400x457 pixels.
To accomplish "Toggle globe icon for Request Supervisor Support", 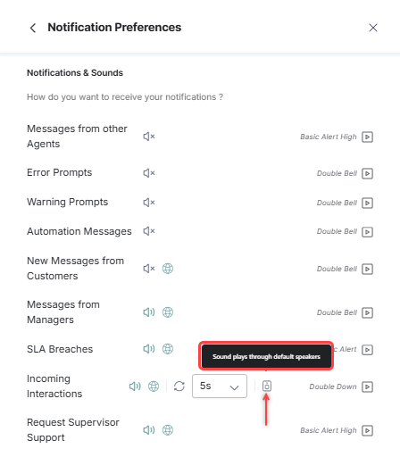I will tap(168, 430).
